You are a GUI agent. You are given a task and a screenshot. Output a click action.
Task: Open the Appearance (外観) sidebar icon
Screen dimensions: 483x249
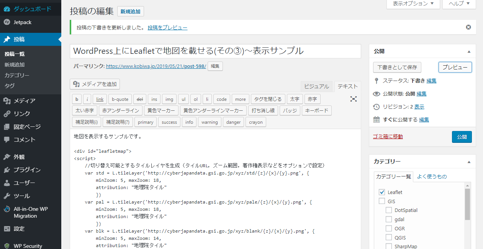(x=7, y=157)
